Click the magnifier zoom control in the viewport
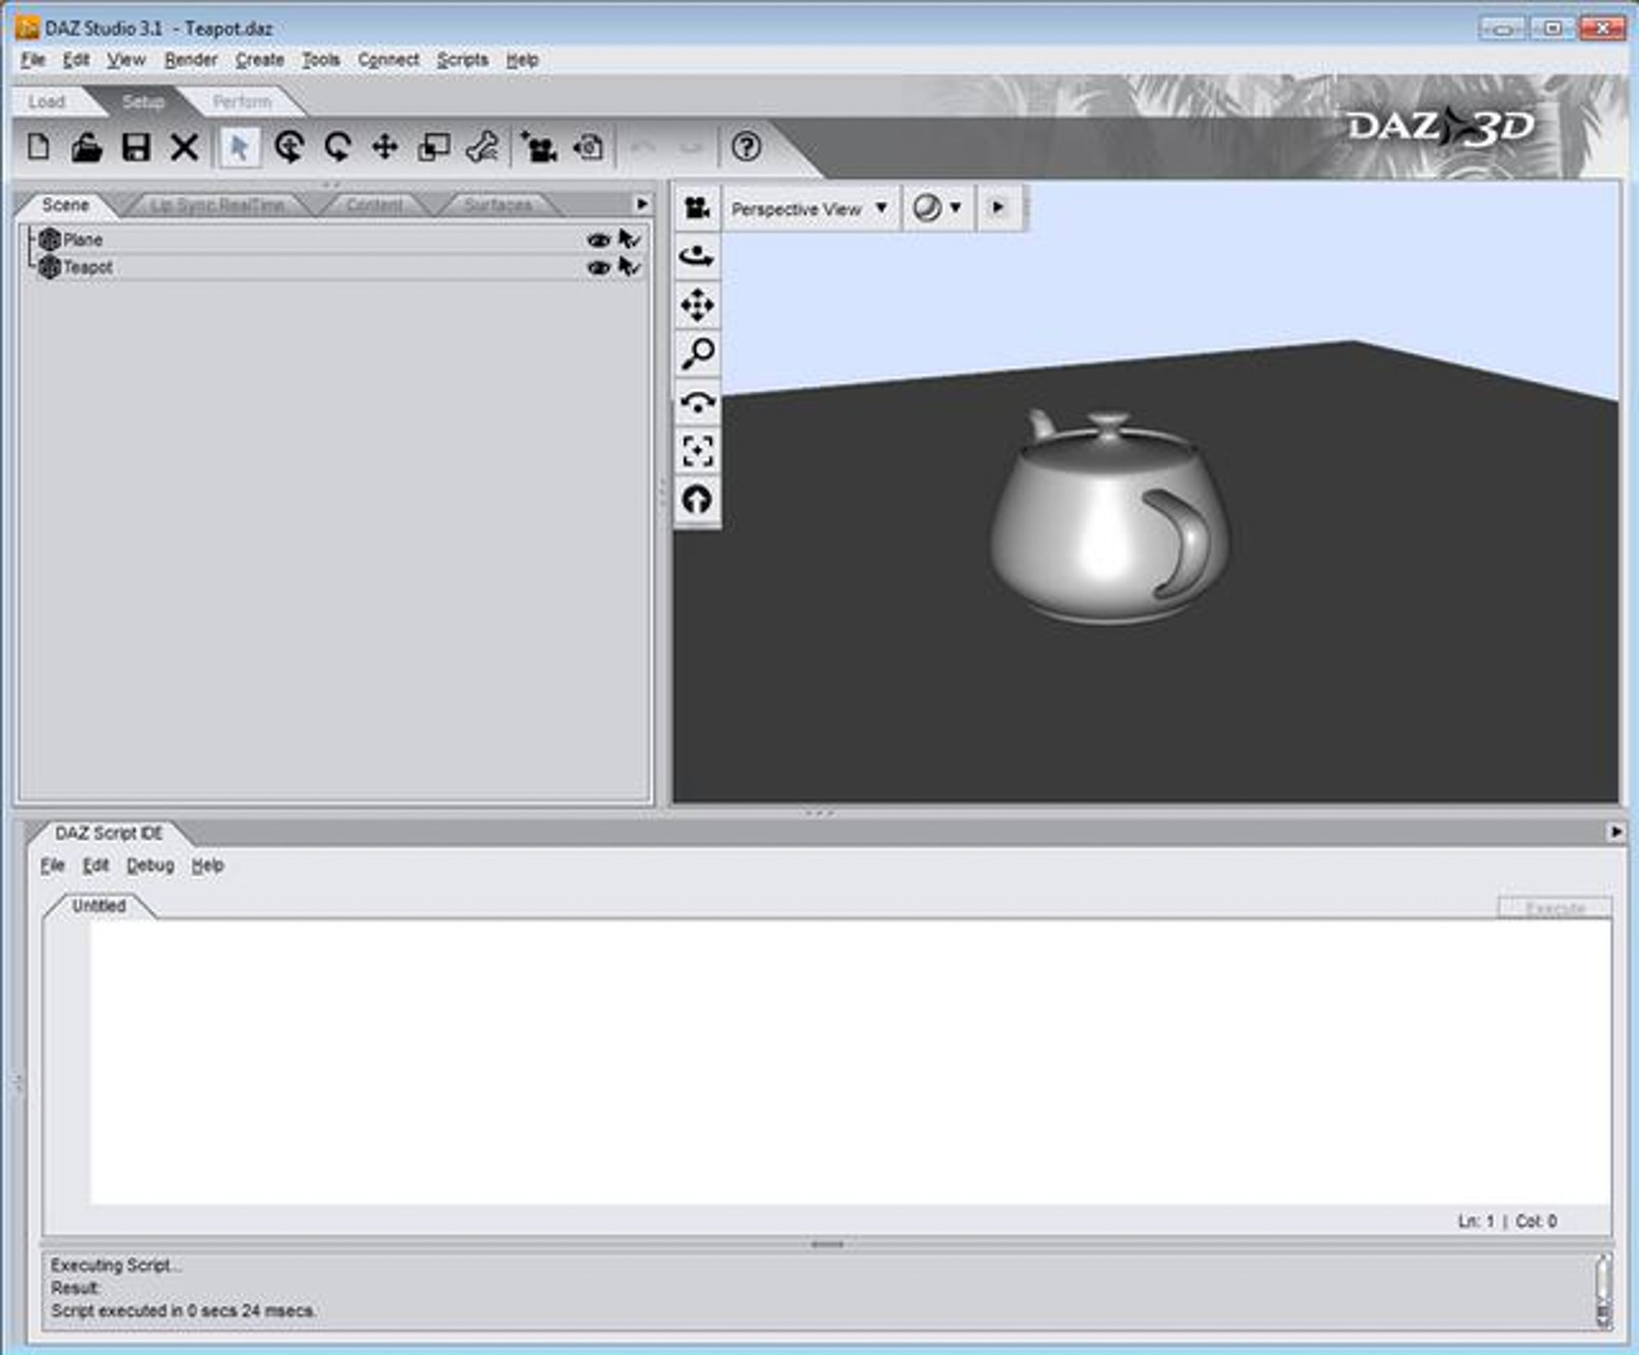 point(697,354)
